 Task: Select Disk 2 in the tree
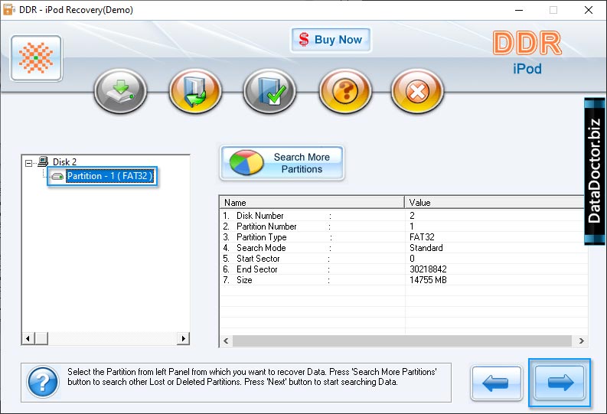64,161
